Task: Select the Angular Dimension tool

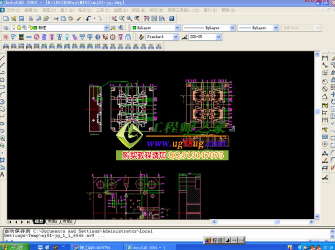Action: click(325, 96)
